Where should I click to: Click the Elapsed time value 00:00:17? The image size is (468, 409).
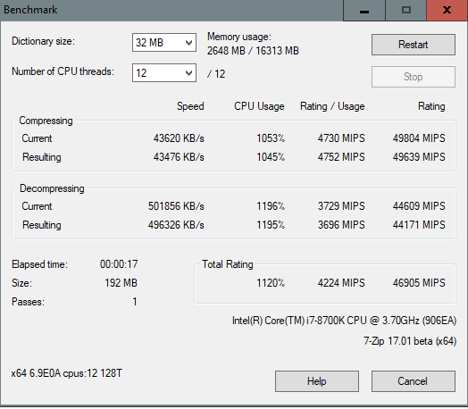(x=119, y=264)
